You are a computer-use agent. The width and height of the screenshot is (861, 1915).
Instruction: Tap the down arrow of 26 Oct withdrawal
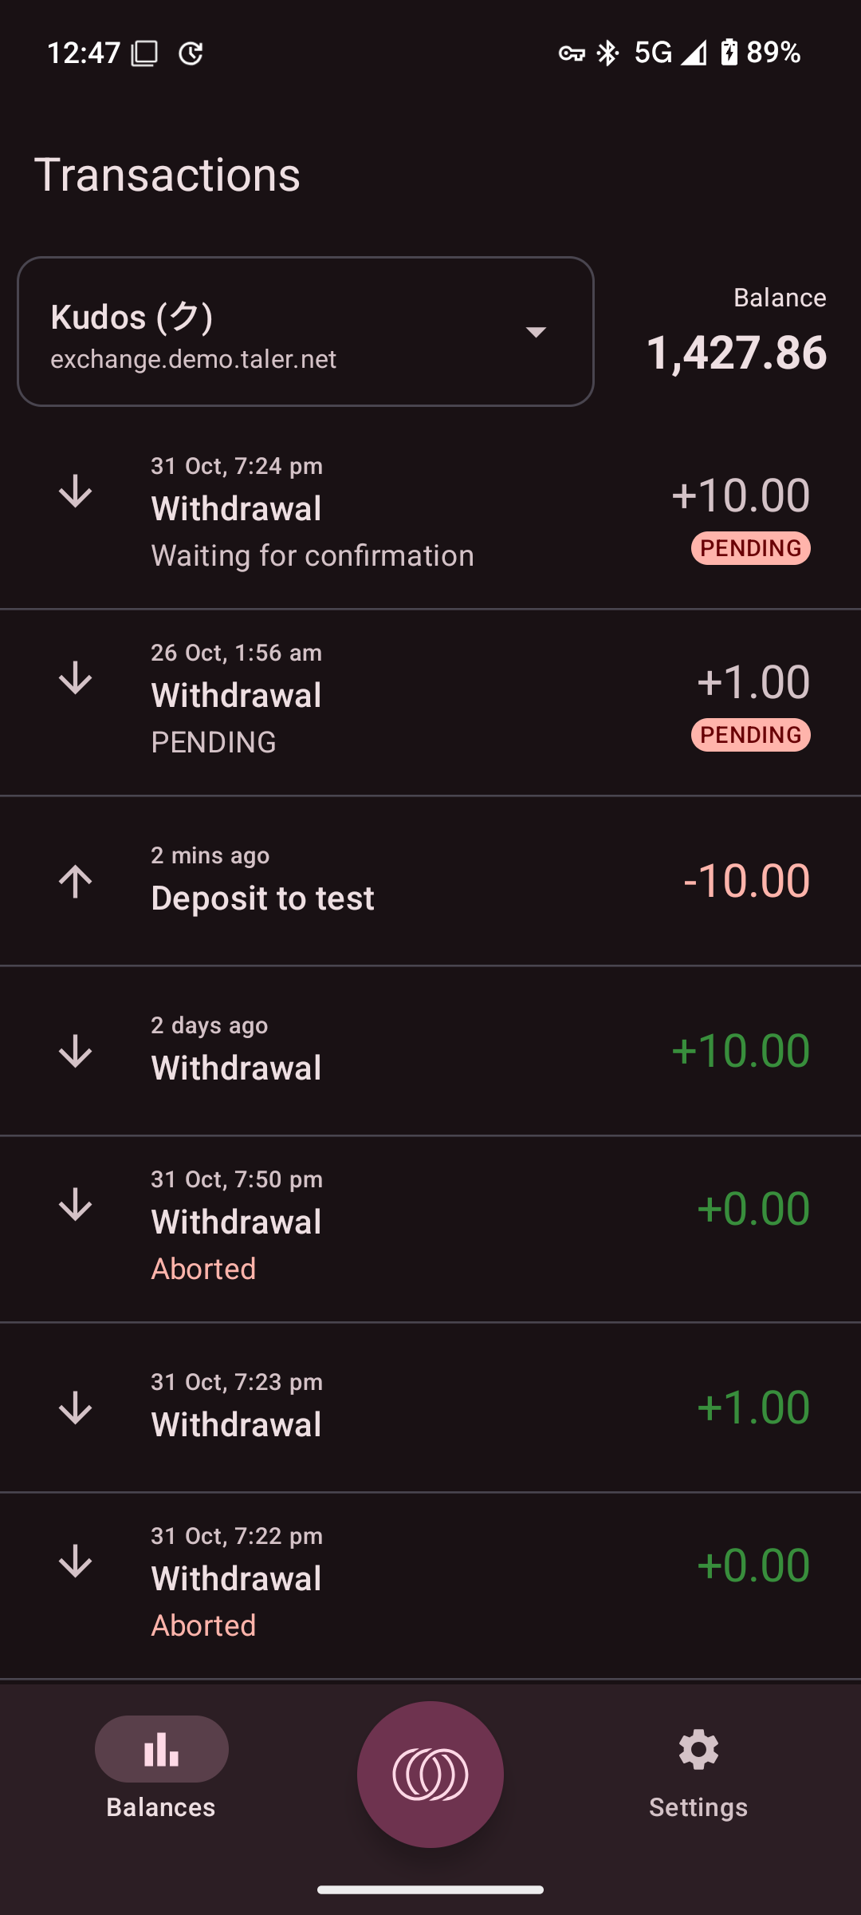coord(76,678)
